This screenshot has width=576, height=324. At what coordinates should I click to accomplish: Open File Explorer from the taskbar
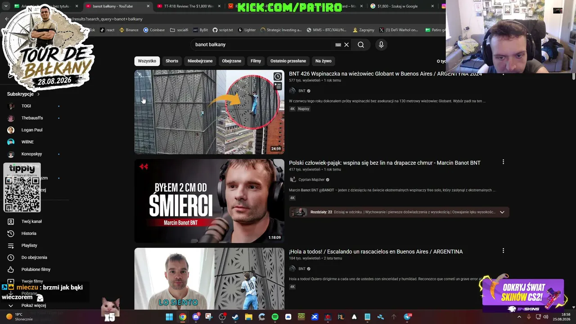point(248,317)
